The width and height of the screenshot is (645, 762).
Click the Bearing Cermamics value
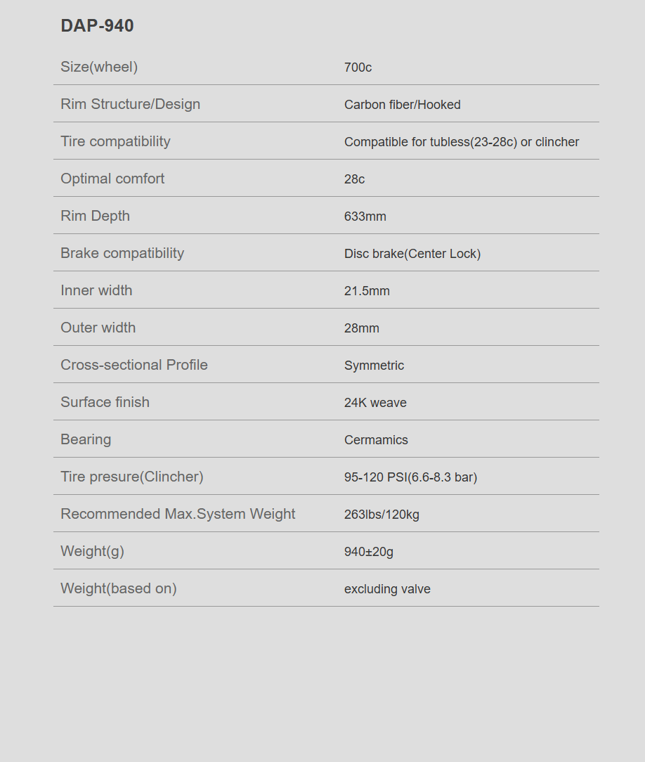point(376,440)
